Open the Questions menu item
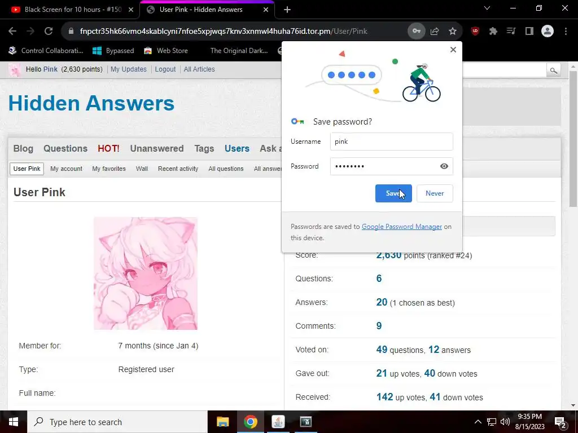This screenshot has height=433, width=578. 65,148
